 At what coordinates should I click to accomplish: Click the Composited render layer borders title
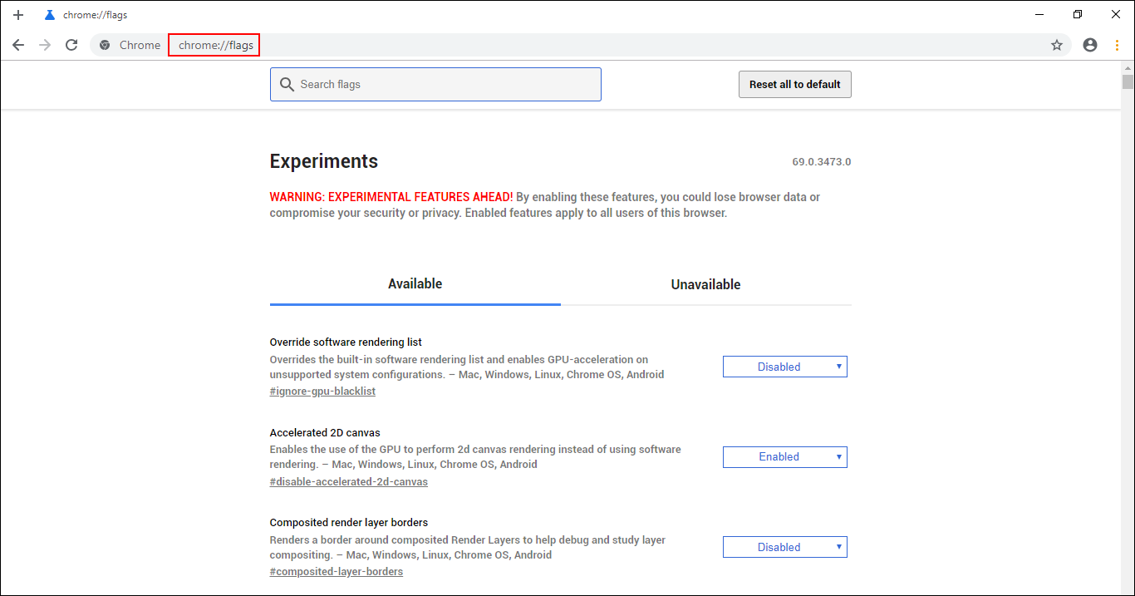coord(349,523)
